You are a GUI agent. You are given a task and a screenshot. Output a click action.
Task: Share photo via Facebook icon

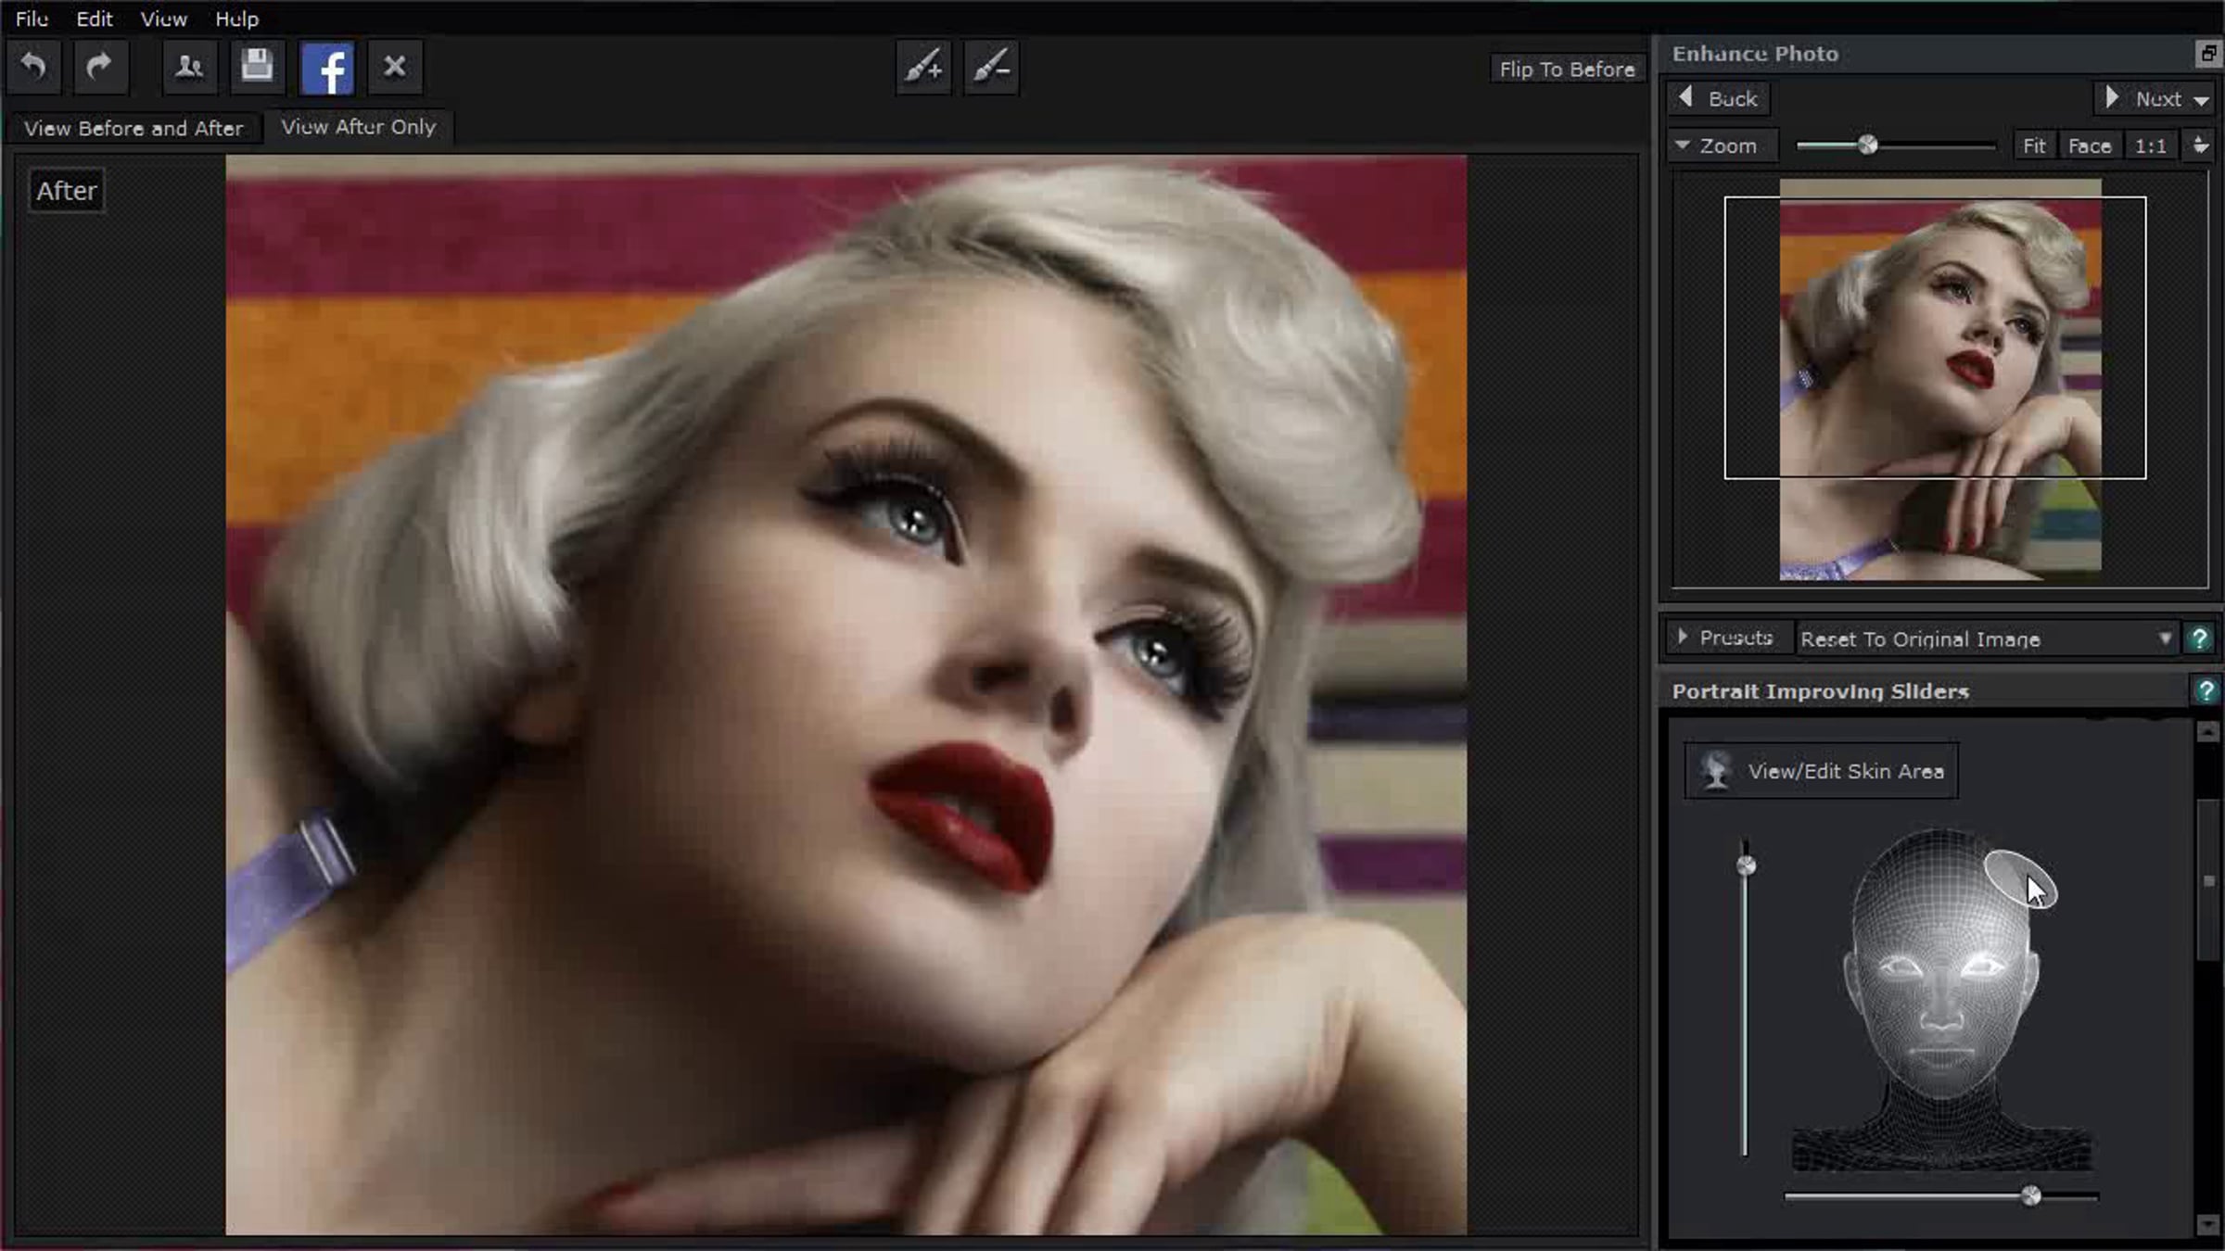pyautogui.click(x=327, y=69)
